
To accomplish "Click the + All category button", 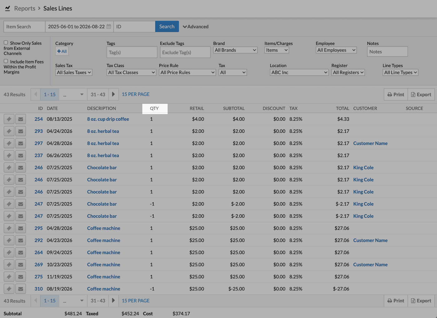I will point(62,51).
